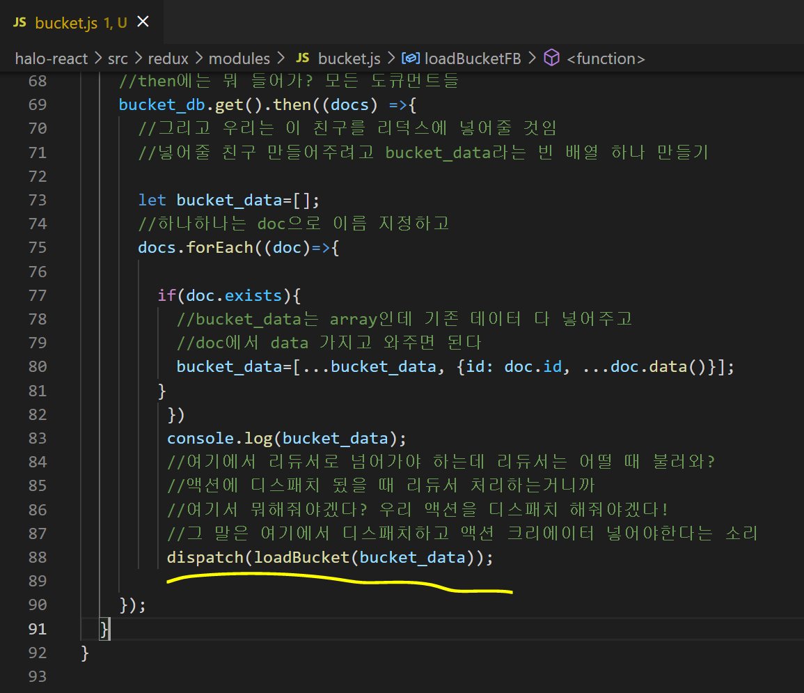Expand chevron after redux breadcrumb

(x=199, y=58)
